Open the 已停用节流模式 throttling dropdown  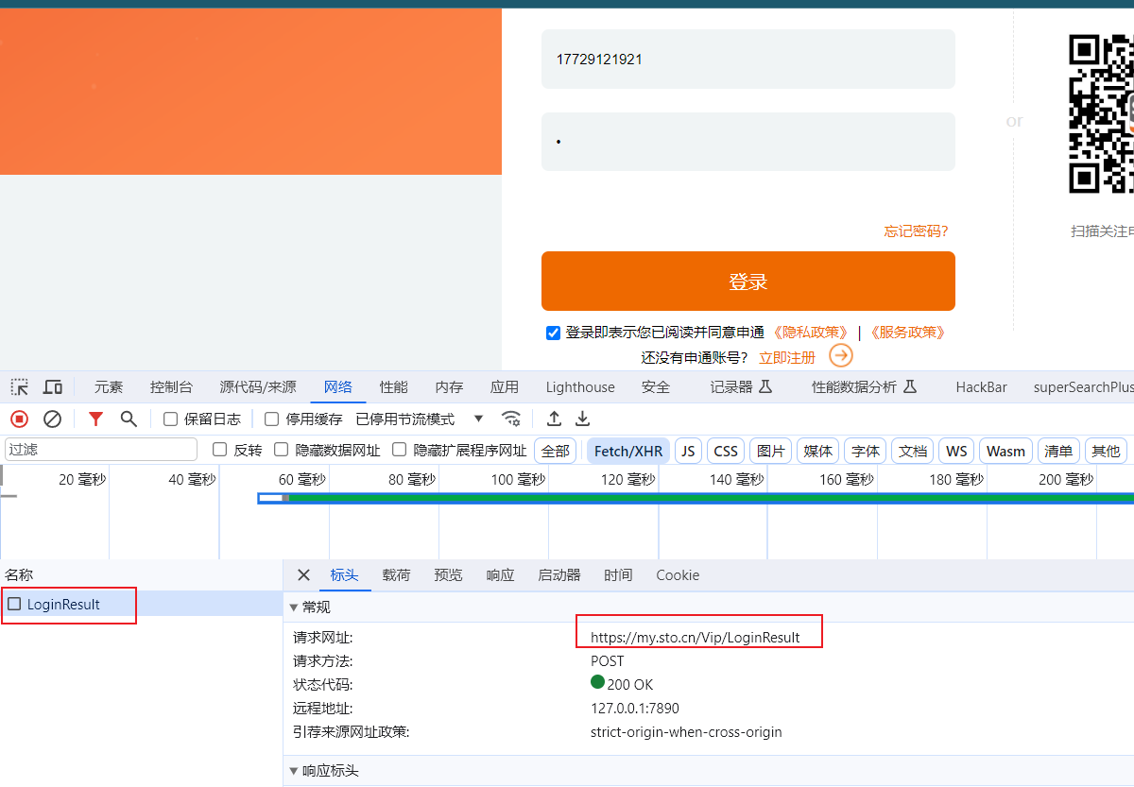420,419
